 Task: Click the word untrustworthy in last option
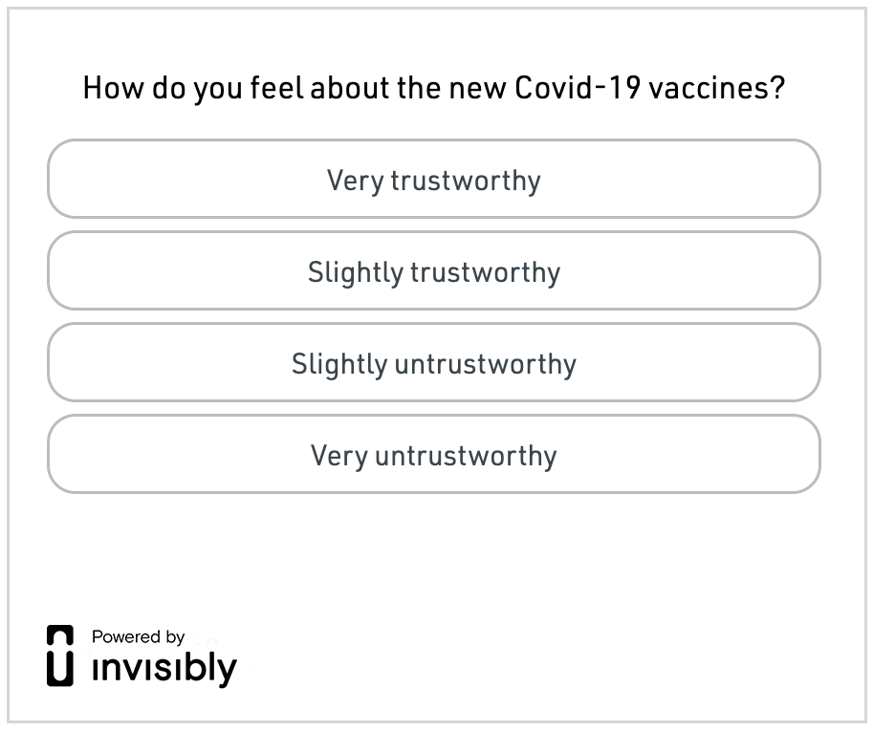(x=466, y=456)
